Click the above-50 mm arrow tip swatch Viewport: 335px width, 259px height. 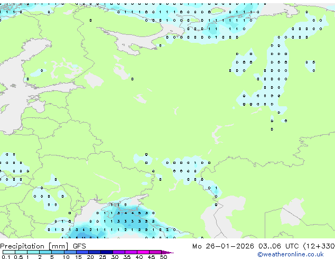(167, 252)
